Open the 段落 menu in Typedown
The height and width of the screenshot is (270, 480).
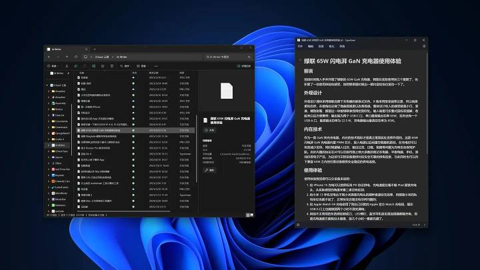pyautogui.click(x=321, y=46)
